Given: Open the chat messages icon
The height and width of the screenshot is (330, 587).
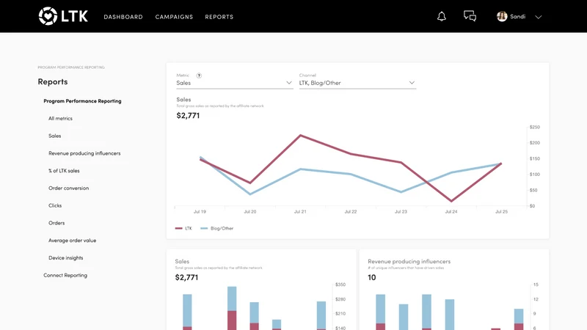Looking at the screenshot, I should (x=470, y=16).
